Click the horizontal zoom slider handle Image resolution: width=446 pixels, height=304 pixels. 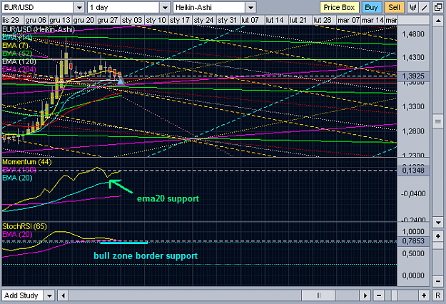click(x=394, y=295)
